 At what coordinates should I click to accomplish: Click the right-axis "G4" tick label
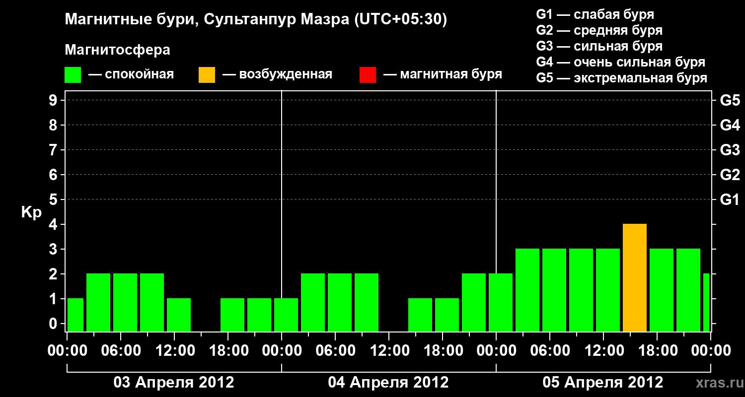730,125
